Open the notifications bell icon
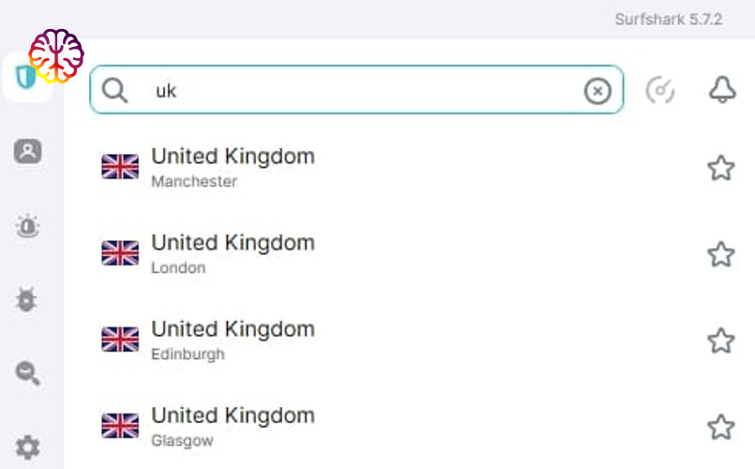Screen dimensions: 755x469 (722, 89)
